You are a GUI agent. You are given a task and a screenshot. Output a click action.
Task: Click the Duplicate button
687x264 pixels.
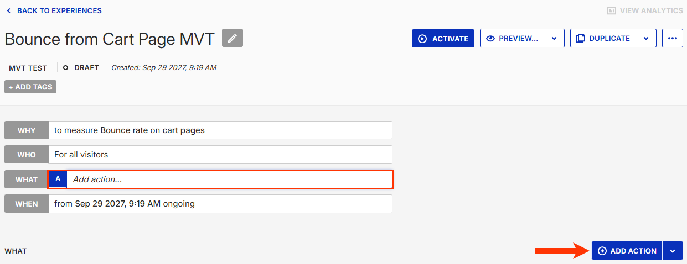click(x=603, y=39)
